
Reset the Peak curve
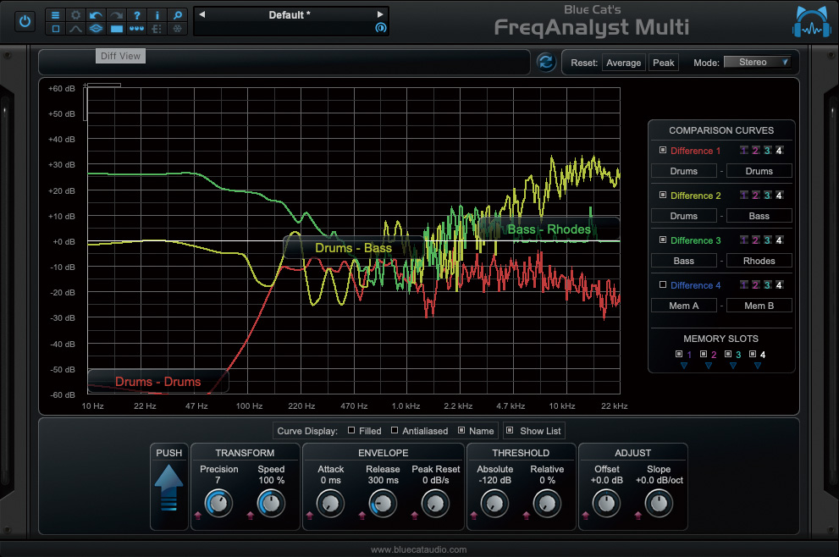[664, 63]
